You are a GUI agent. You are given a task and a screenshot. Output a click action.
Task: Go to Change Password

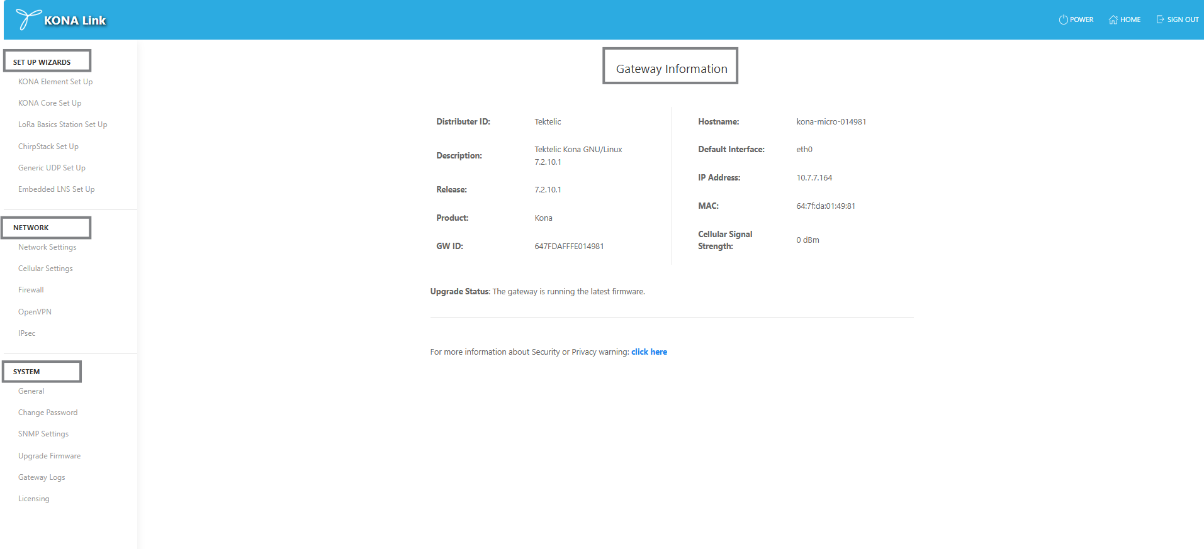(x=48, y=413)
